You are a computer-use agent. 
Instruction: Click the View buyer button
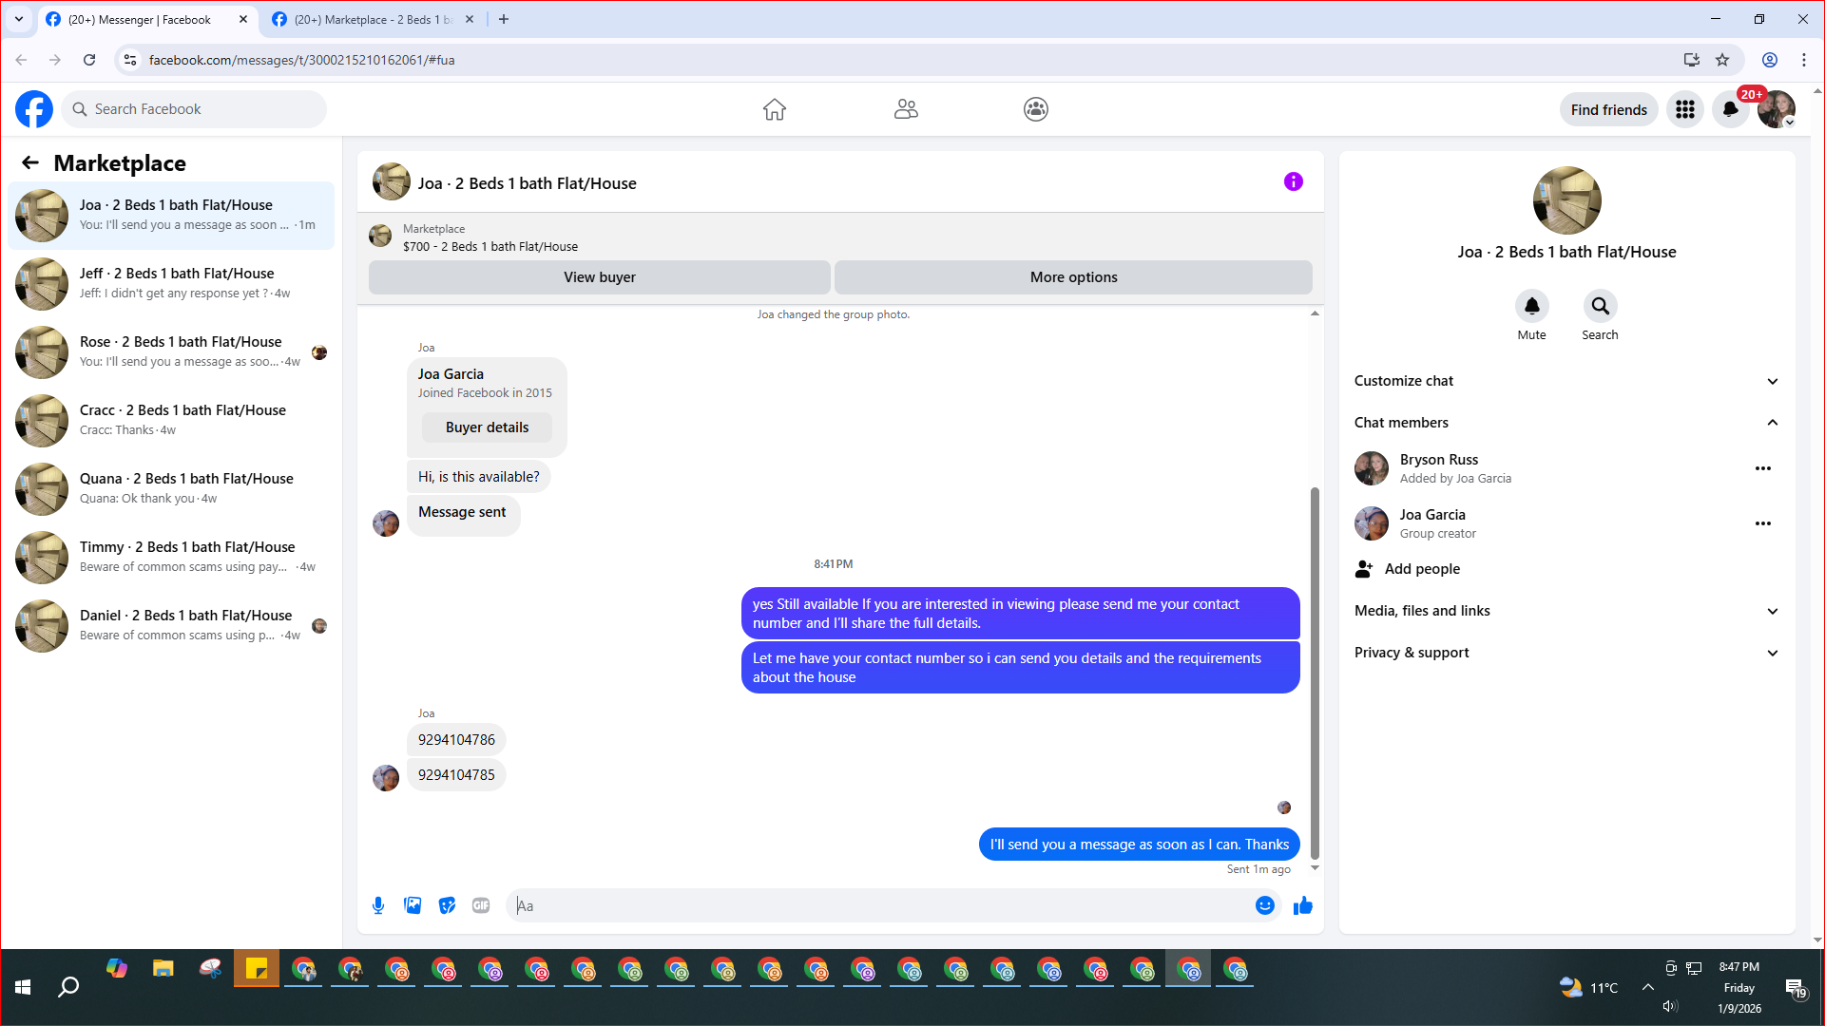click(x=599, y=277)
